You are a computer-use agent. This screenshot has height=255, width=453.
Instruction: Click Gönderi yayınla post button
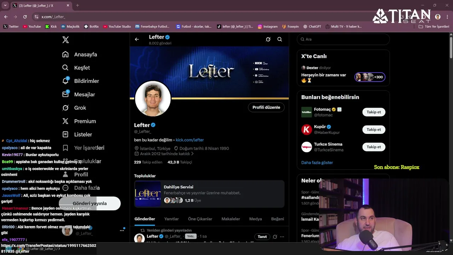(x=90, y=203)
